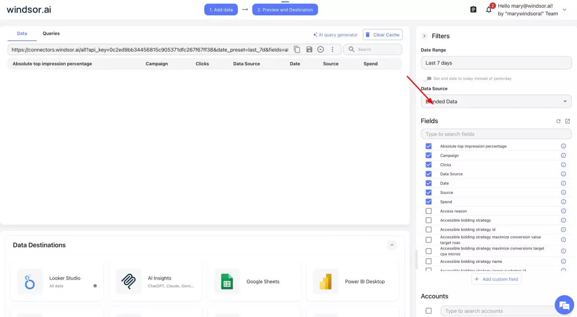Switch to the Queries tab

[51, 33]
